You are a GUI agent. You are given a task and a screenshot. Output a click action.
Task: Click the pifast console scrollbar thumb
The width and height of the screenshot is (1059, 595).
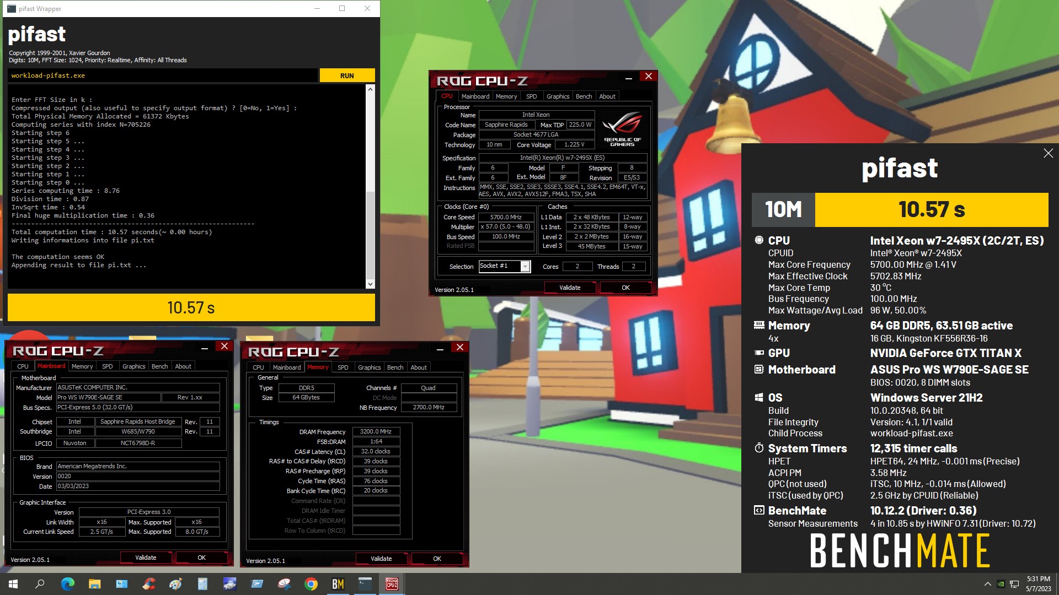tap(370, 235)
